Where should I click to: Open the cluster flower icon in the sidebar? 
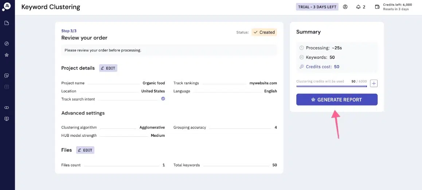coord(7,55)
